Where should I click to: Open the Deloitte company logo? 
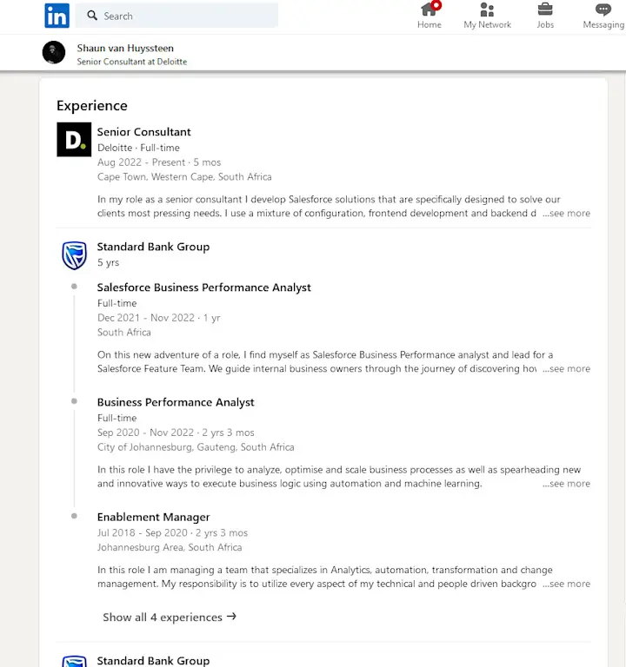tap(74, 140)
